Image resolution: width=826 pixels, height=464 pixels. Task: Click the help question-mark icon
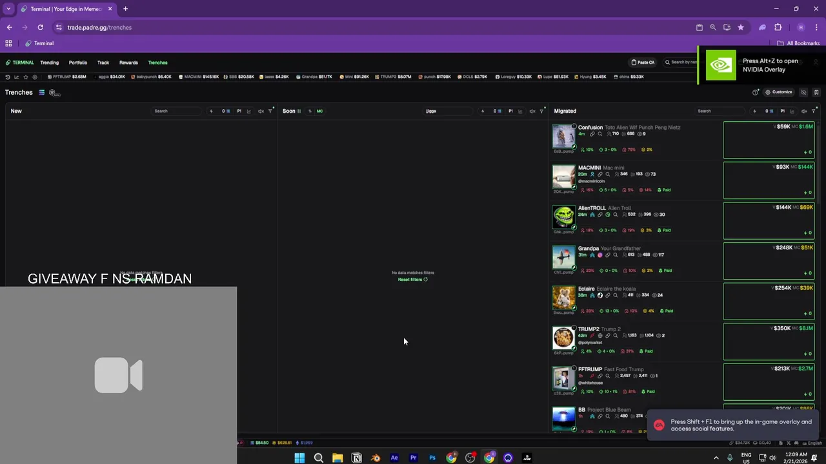click(x=756, y=92)
